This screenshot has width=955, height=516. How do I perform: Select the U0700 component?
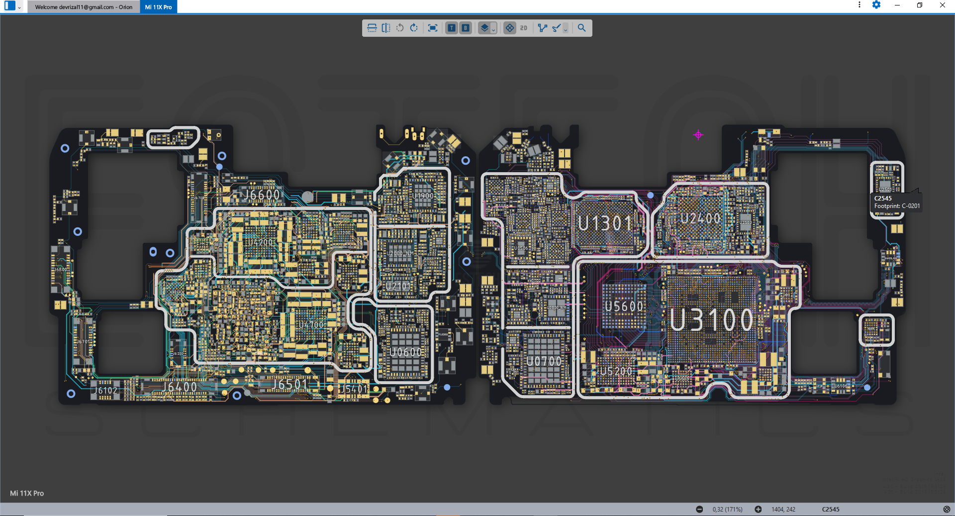(544, 361)
